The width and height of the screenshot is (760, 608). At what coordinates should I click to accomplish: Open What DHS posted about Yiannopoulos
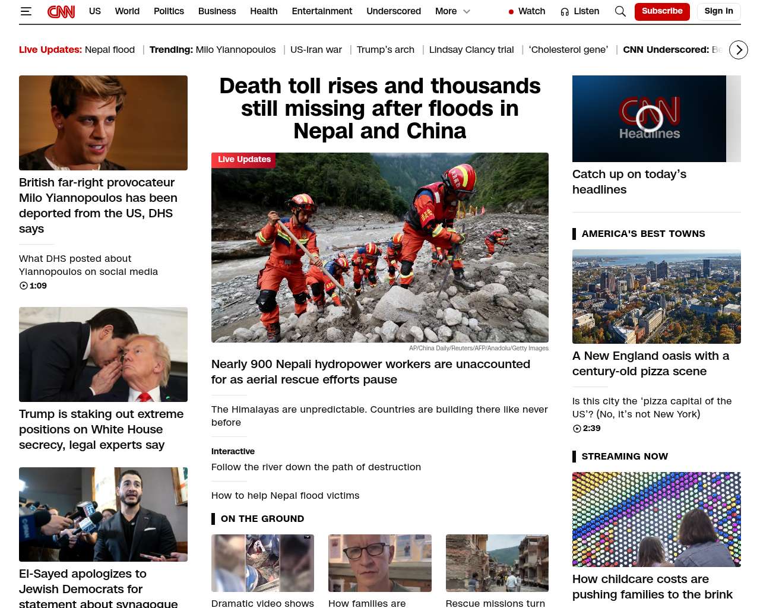click(88, 265)
